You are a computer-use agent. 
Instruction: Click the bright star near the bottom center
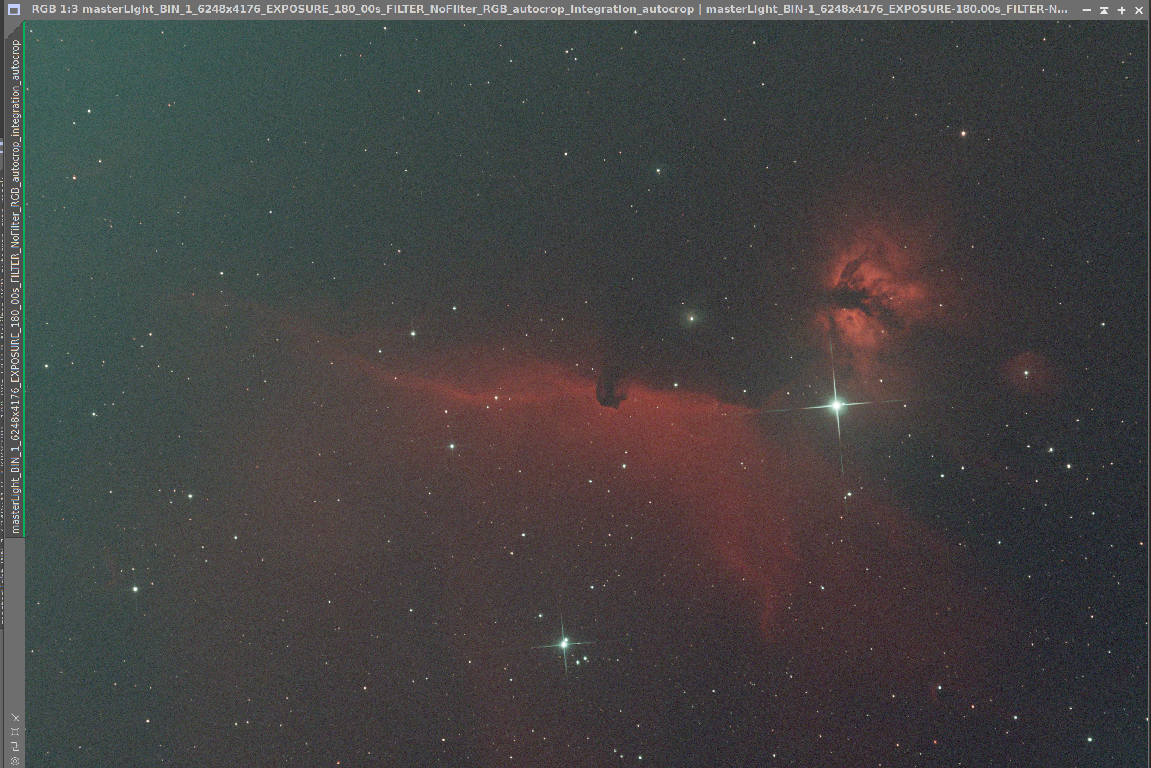pos(564,644)
